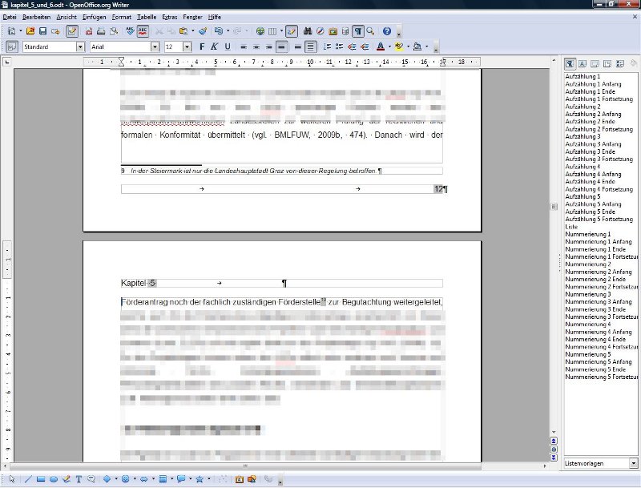Open the Format menu
This screenshot has width=641, height=488.
click(x=122, y=17)
